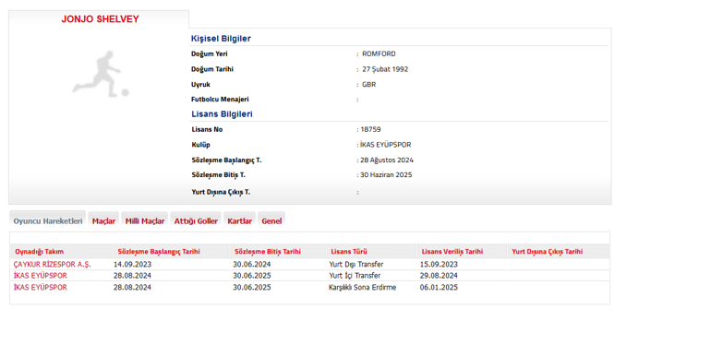
Task: Select the start date 14.09.2023 cell
Action: tap(132, 264)
